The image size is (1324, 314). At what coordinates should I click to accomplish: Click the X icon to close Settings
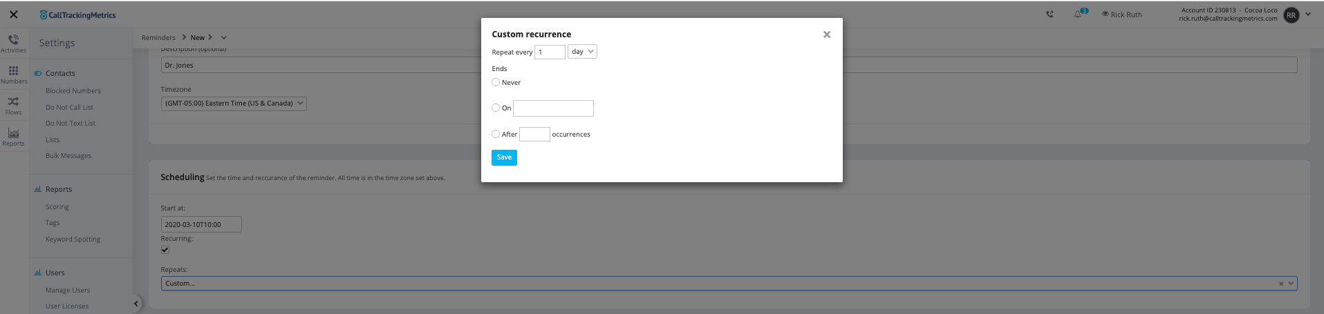(x=14, y=14)
